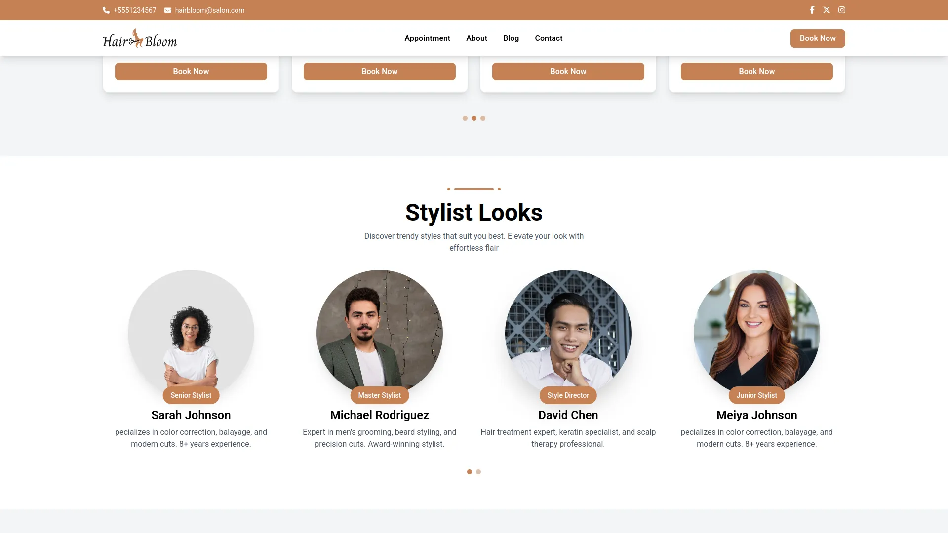
Task: Open the Instagram social icon
Action: point(842,10)
